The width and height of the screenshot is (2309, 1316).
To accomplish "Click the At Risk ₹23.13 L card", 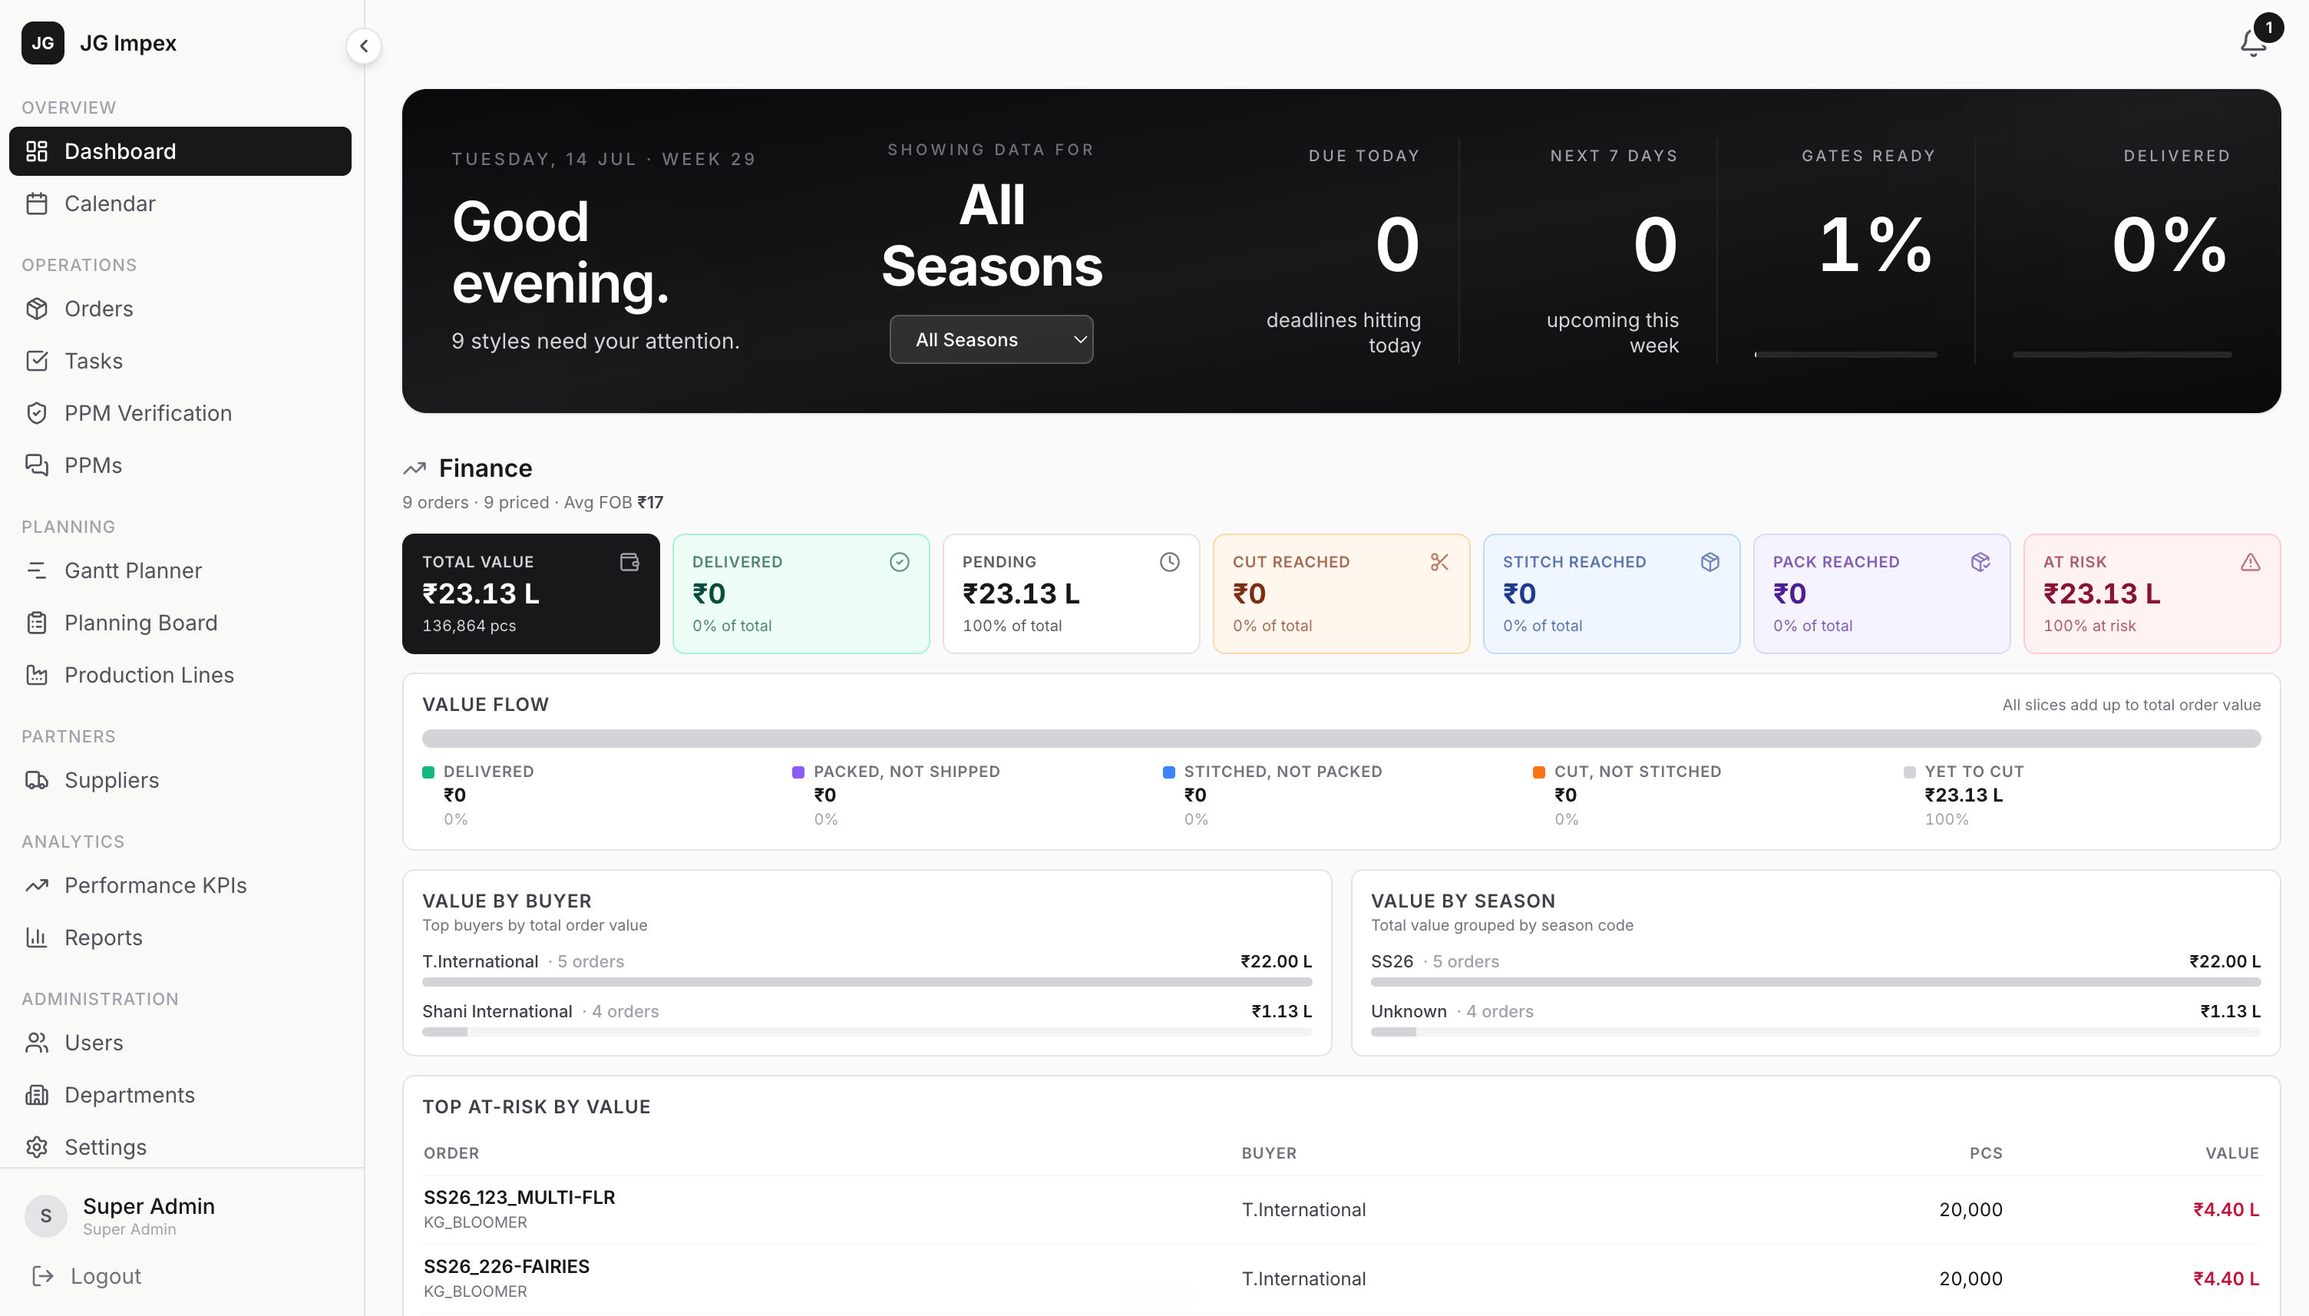I will point(2152,594).
